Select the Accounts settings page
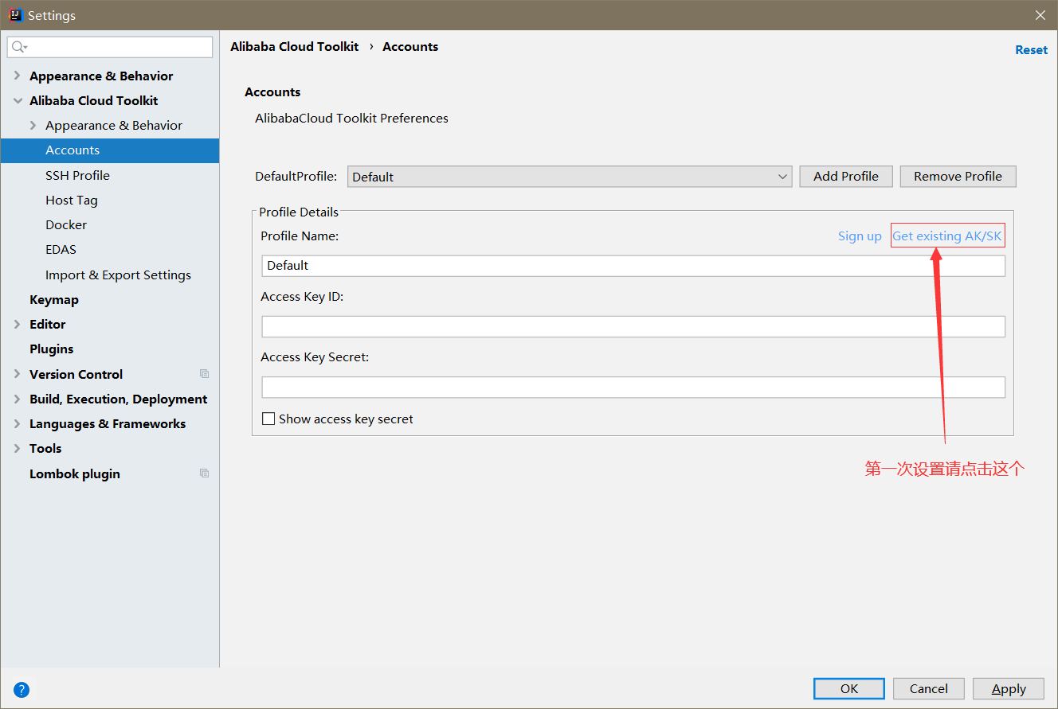 coord(110,150)
